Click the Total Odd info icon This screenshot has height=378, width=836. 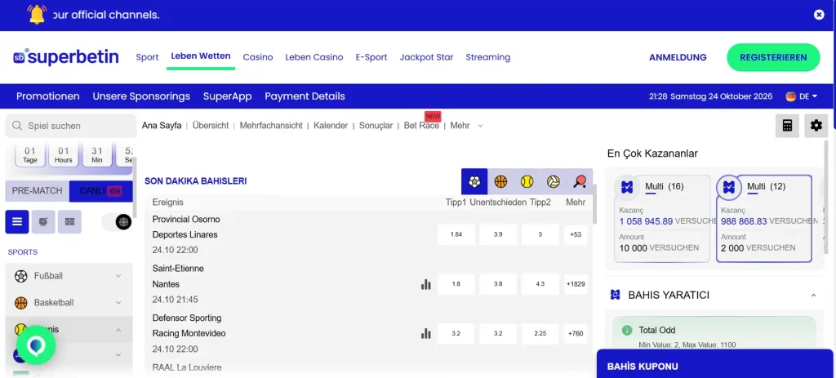pyautogui.click(x=628, y=330)
